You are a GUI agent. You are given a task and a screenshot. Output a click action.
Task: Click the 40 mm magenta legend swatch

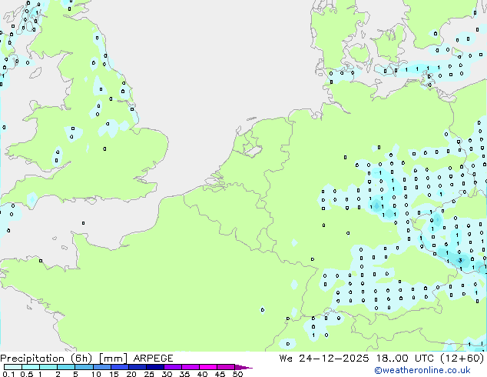211,367
